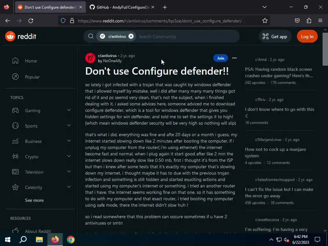Open the post options three-dot menu
Screen dimensions: 328x246
point(234,58)
